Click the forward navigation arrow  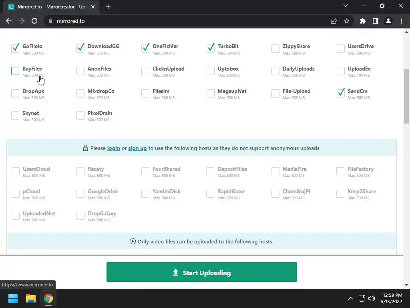pos(22,21)
